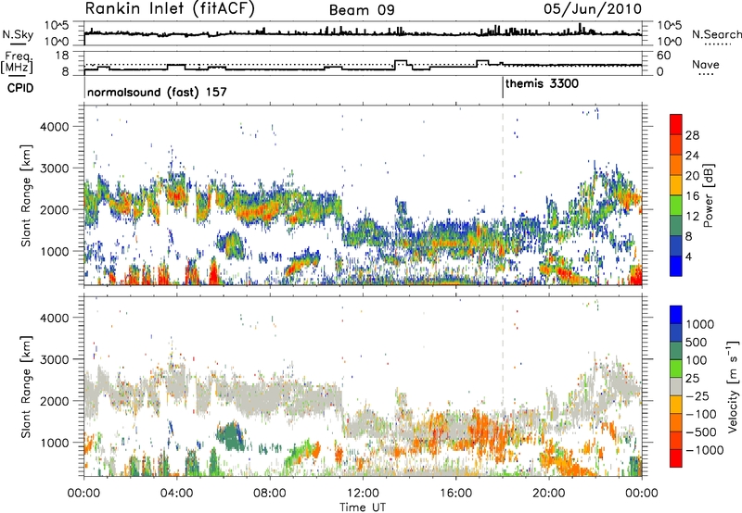742x513 pixels.
Task: Click the green patch near 06:30 in velocity panel
Action: (230, 435)
